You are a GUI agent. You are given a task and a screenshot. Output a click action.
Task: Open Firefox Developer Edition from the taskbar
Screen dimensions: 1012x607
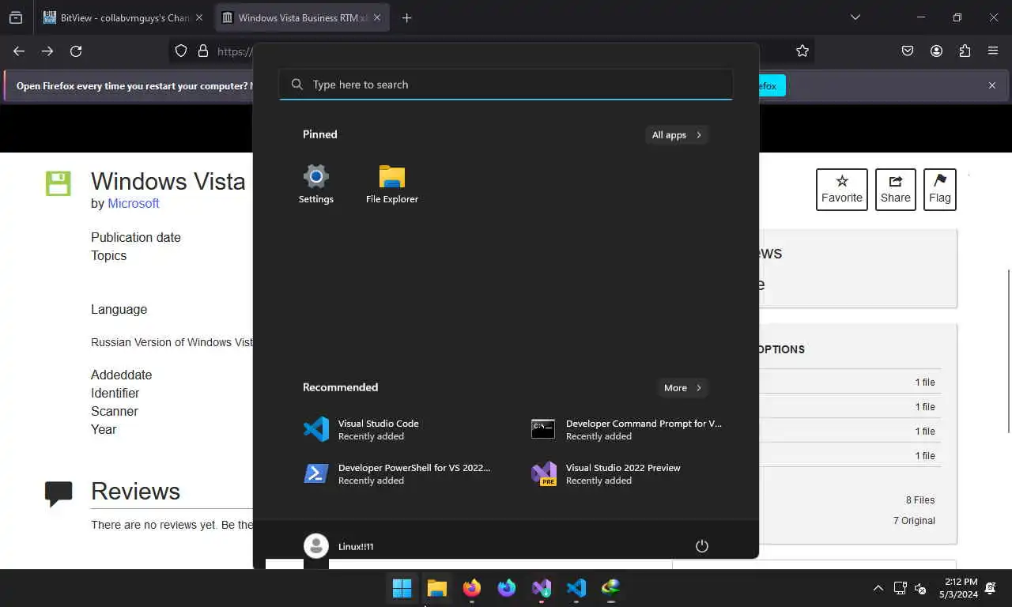507,588
